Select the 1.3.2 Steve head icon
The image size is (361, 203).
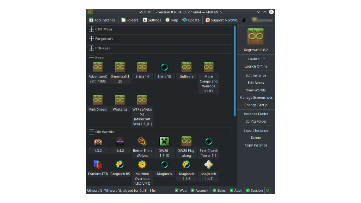pos(98,142)
